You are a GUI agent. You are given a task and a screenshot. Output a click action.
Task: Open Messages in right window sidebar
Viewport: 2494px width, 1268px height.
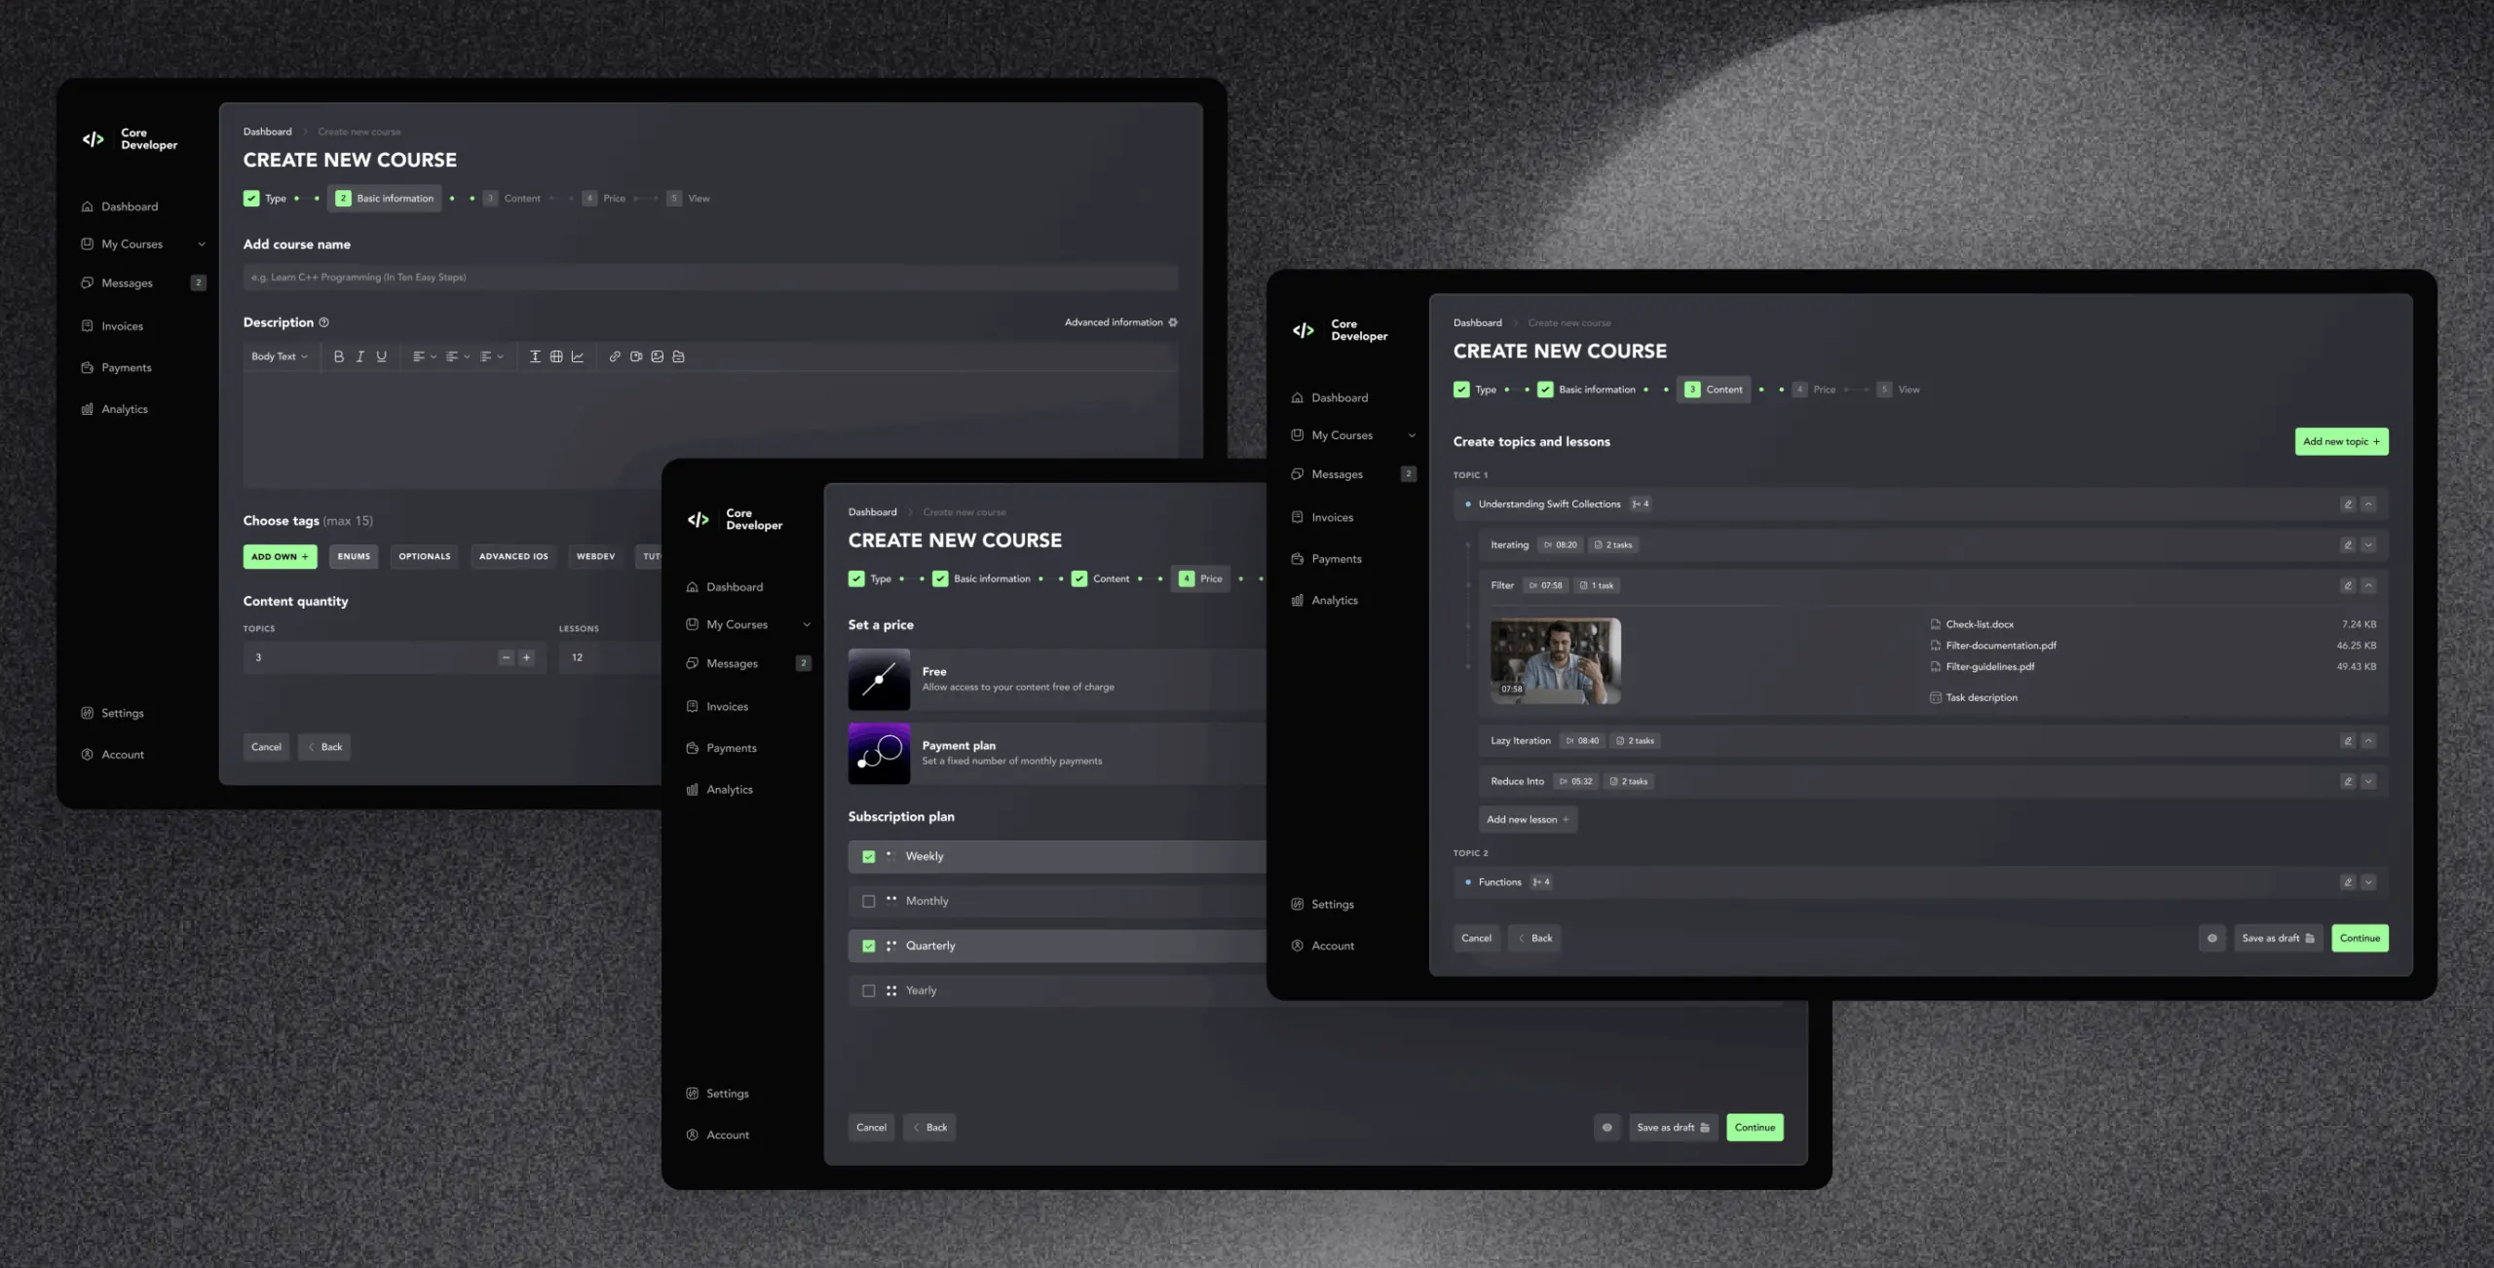coord(1337,474)
